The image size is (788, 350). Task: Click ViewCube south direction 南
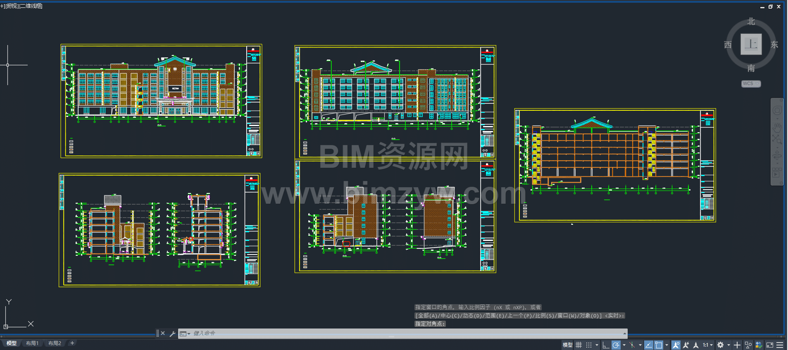point(751,68)
